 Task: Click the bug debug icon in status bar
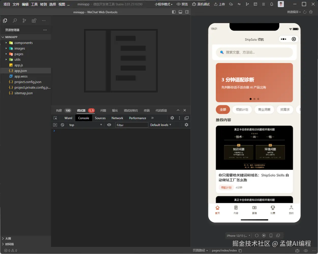point(297,250)
